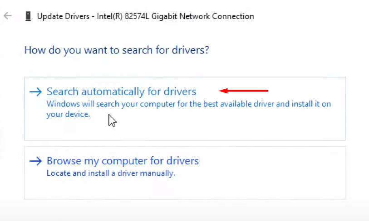Choose 'Browse my computer for drivers'
This screenshot has width=369, height=221.
pyautogui.click(x=123, y=161)
